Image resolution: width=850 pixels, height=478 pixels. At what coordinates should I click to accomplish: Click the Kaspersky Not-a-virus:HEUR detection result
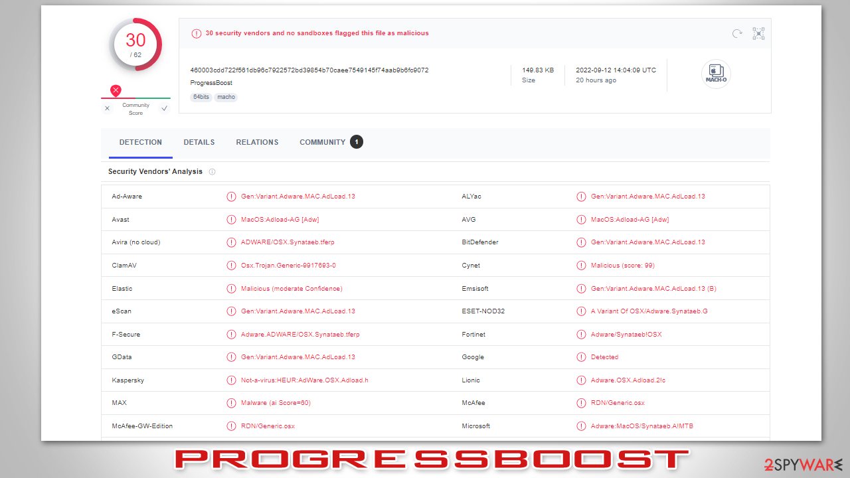pos(305,380)
